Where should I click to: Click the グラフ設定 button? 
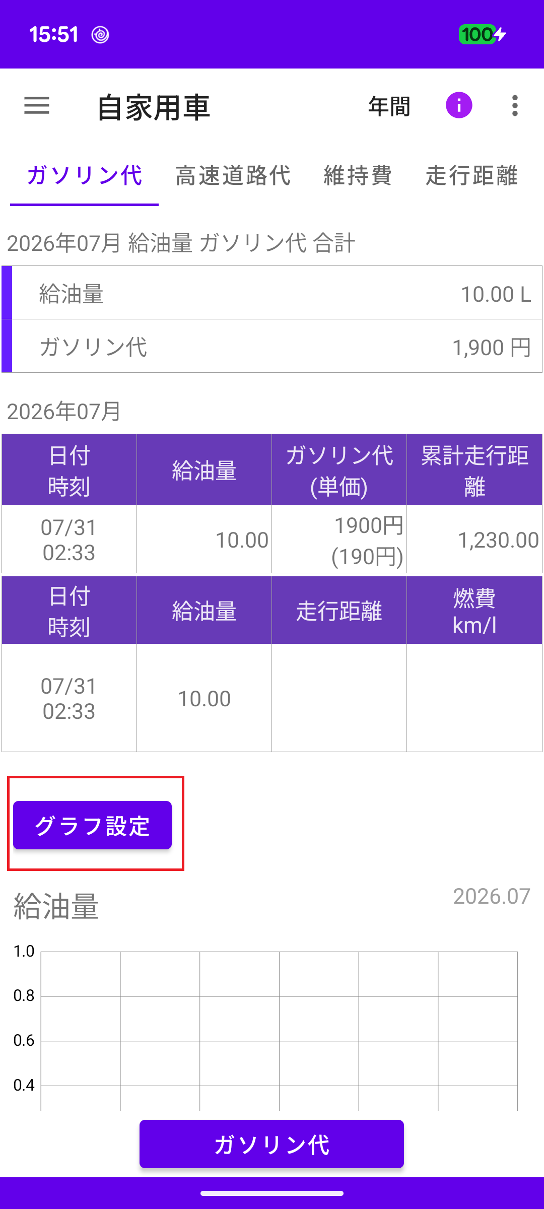93,825
